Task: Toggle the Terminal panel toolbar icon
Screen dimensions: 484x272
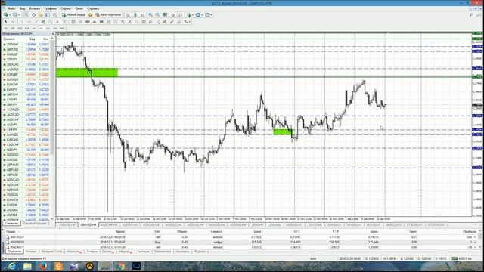Action: [48, 15]
